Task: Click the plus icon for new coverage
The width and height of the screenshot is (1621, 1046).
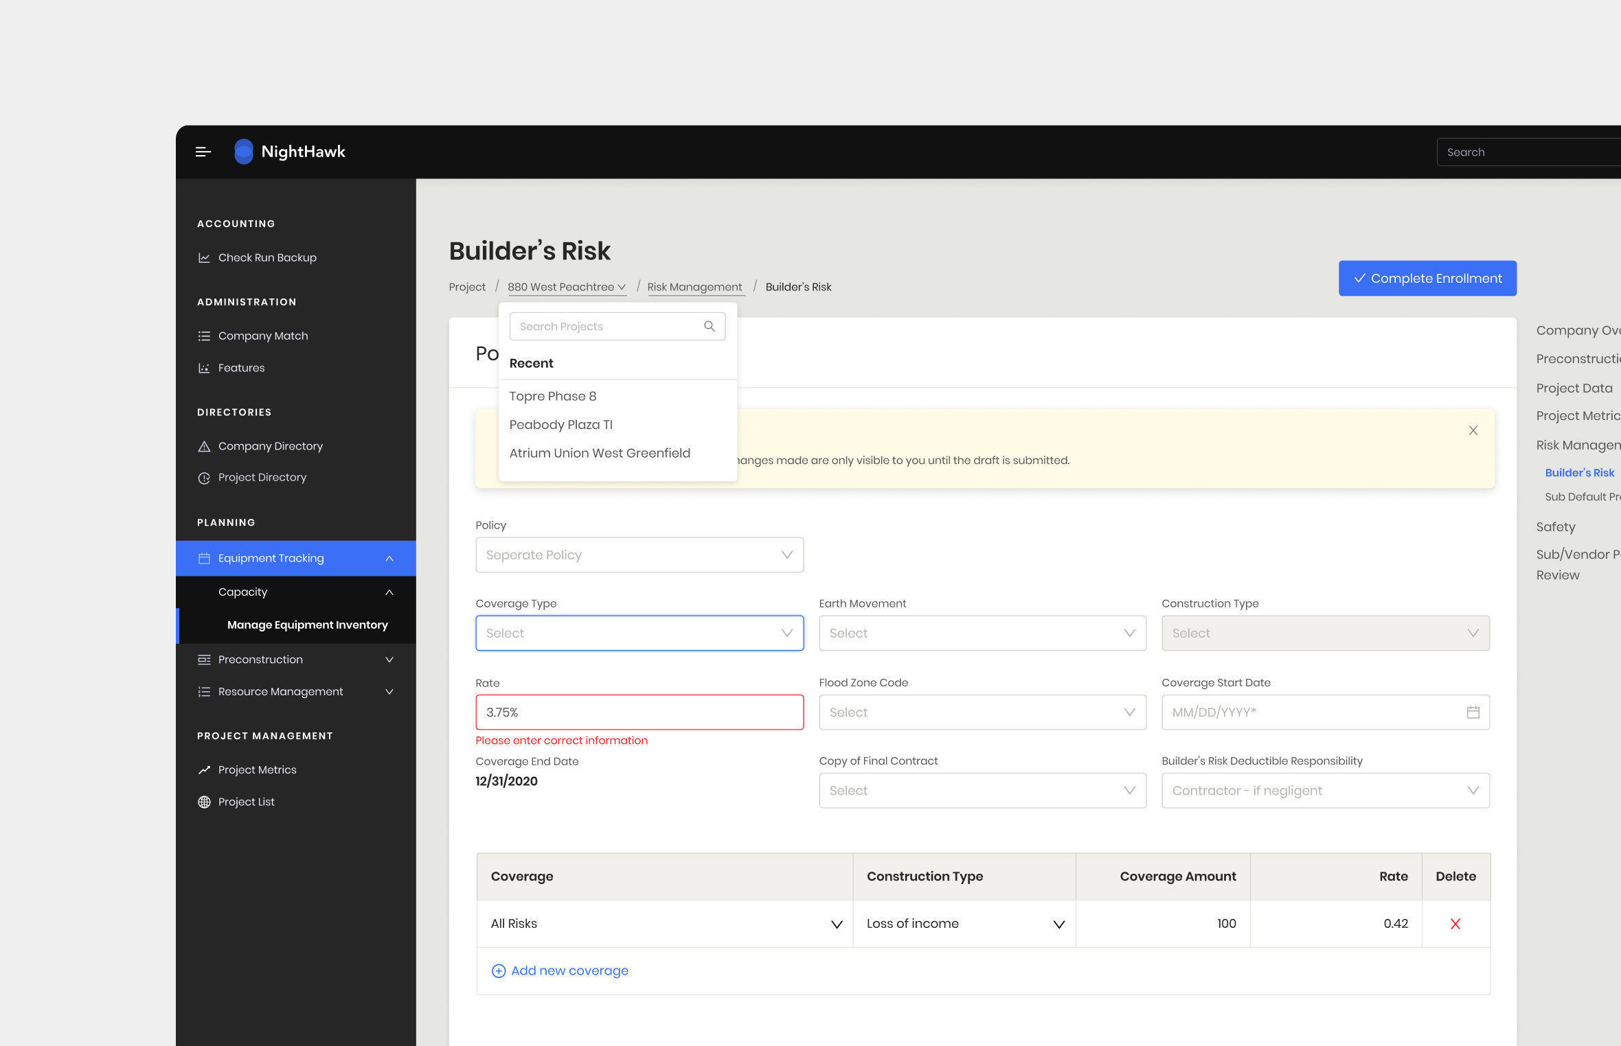Action: coord(499,971)
